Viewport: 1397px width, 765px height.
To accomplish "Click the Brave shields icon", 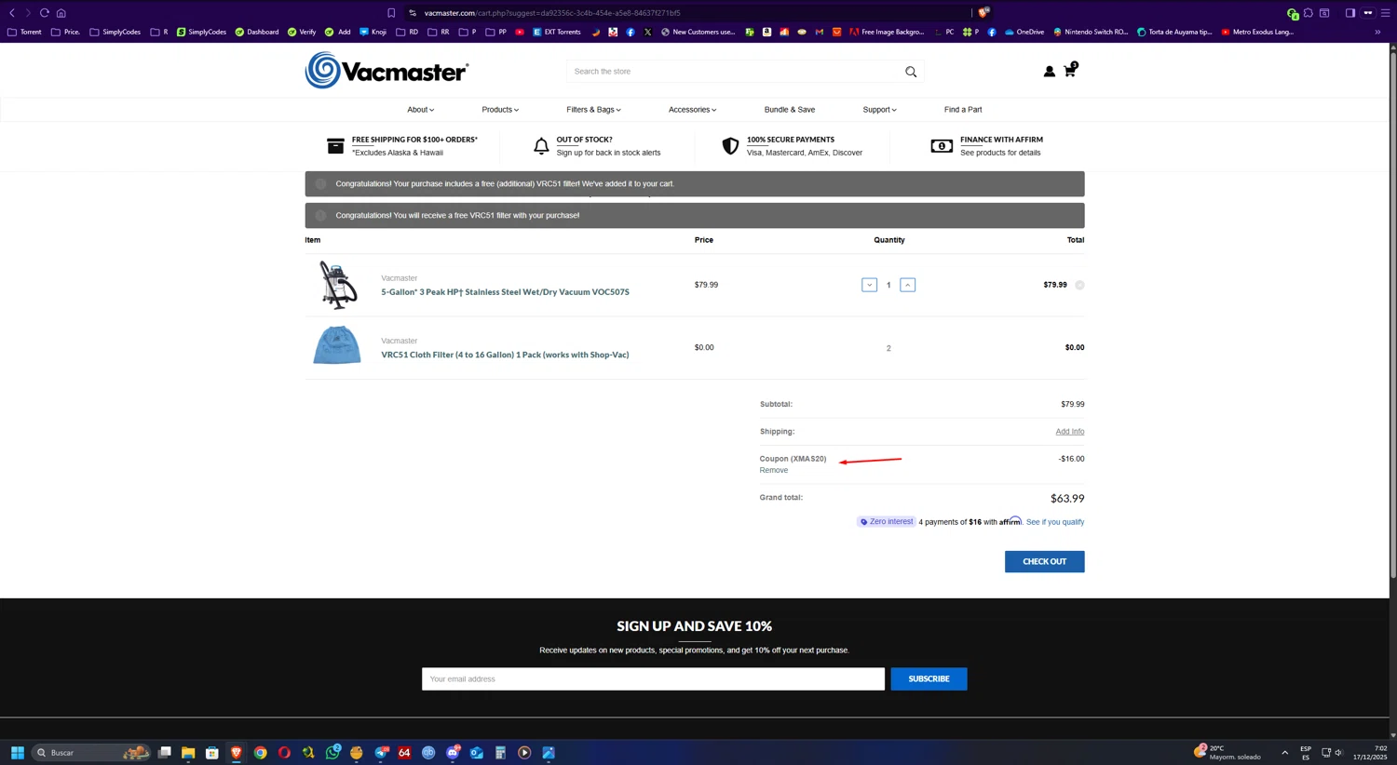I will click(983, 13).
